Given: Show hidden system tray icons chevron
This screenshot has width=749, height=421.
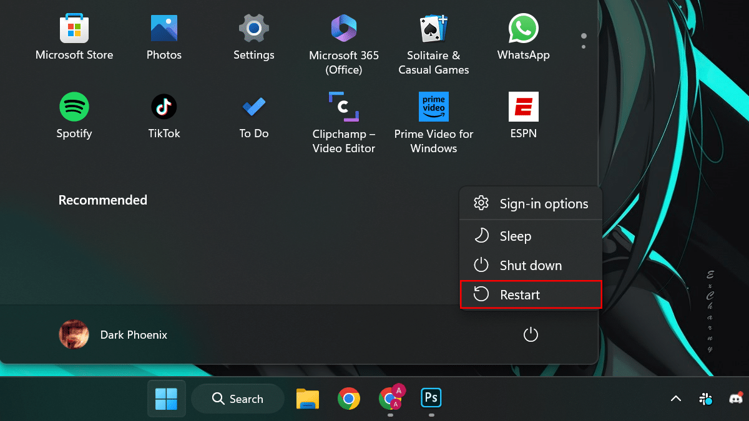Looking at the screenshot, I should point(676,399).
